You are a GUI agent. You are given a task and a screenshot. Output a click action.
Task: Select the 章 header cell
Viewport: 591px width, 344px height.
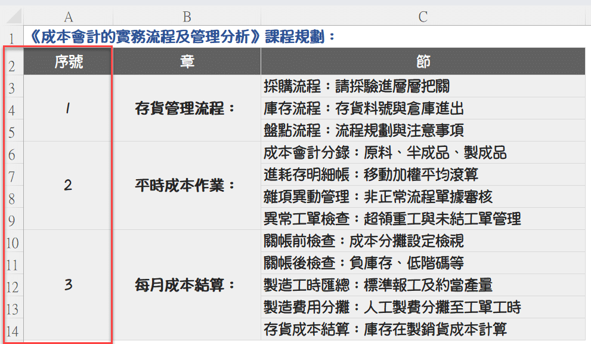pos(187,62)
